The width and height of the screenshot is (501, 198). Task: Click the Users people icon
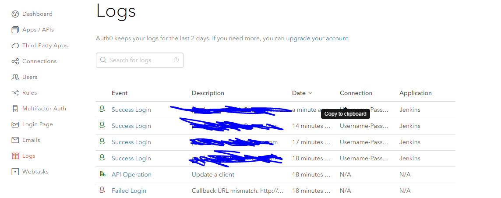(x=15, y=77)
